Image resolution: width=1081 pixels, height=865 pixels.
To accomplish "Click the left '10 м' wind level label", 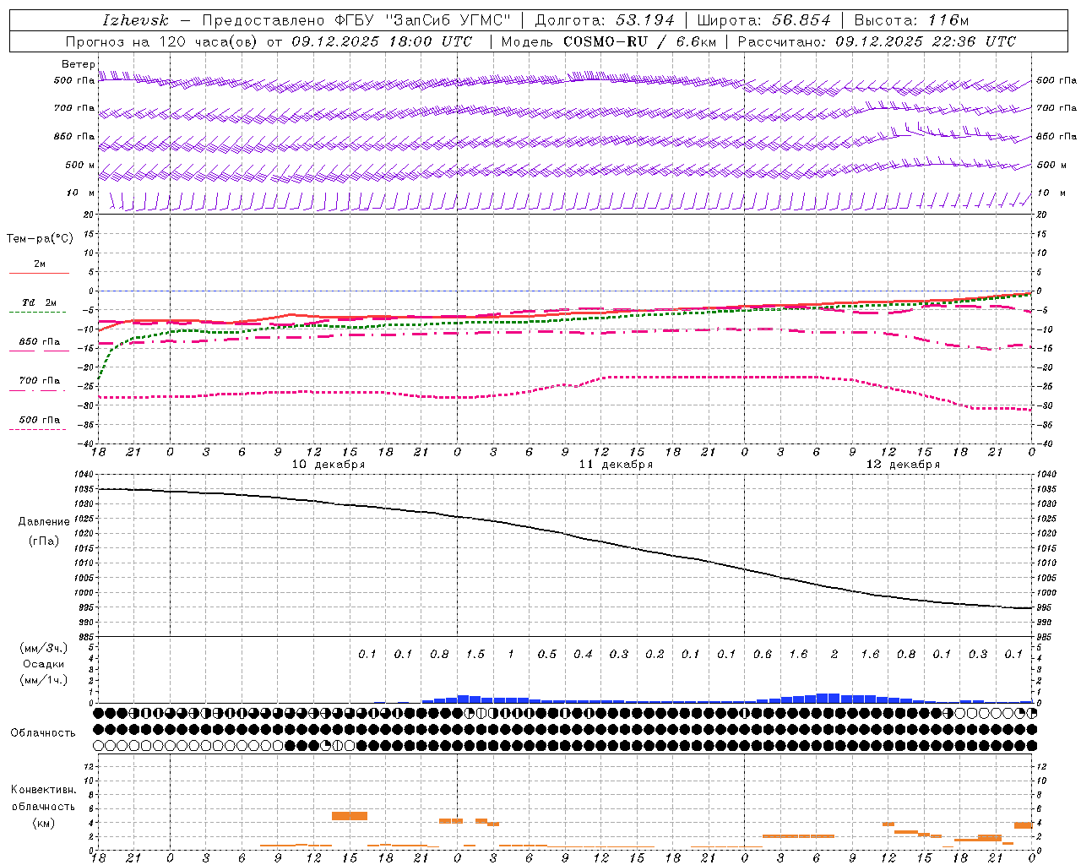I will click(x=80, y=193).
